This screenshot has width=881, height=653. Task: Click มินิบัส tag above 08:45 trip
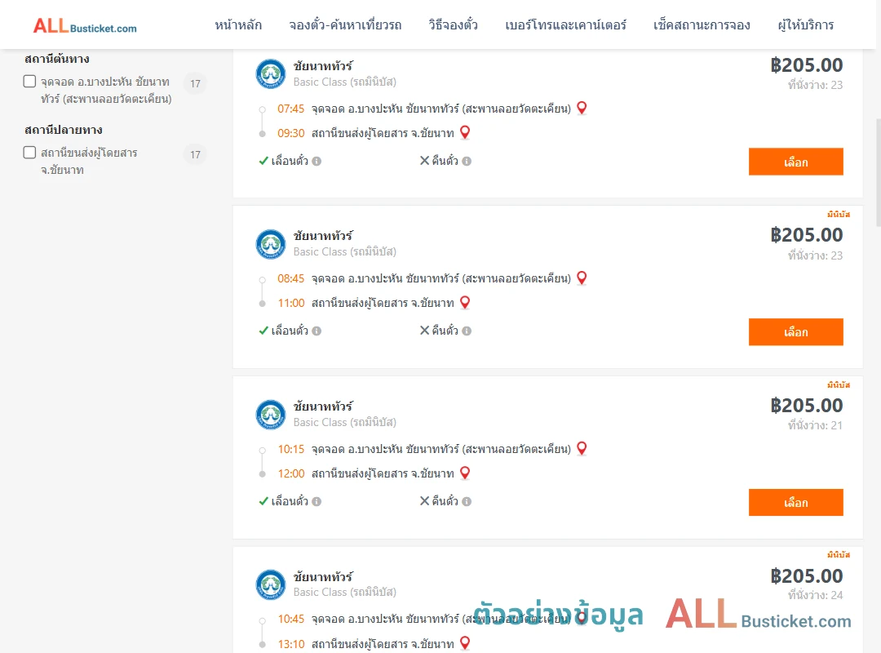[839, 215]
